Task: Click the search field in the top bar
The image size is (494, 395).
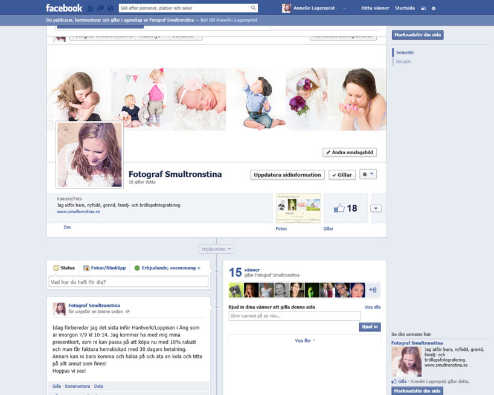Action: pyautogui.click(x=184, y=8)
